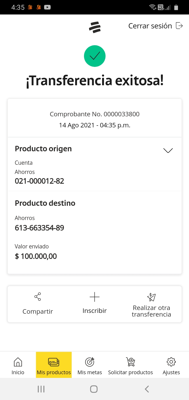Tap the Android home navigation button

pyautogui.click(x=94, y=389)
